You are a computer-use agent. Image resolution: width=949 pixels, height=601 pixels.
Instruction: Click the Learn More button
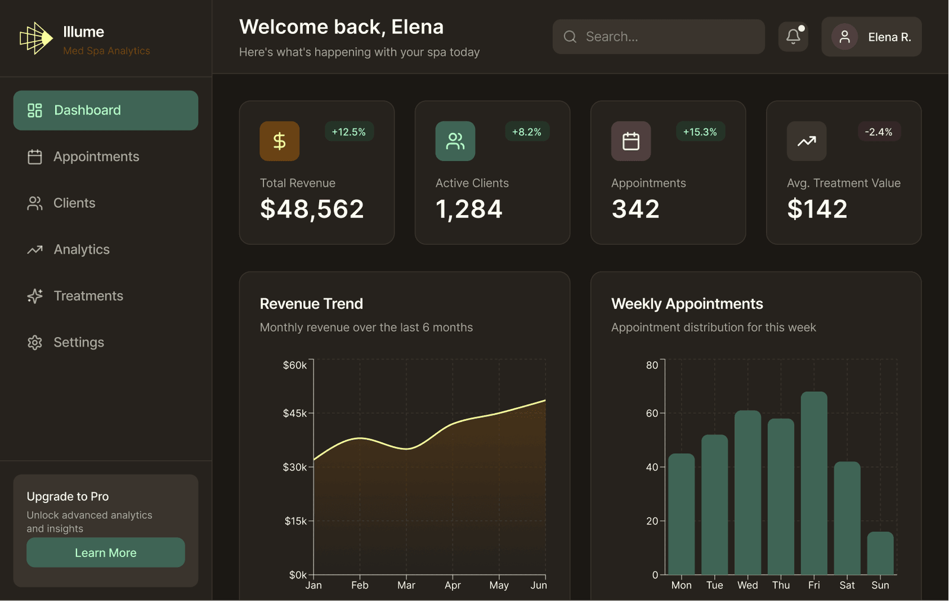[x=106, y=552]
